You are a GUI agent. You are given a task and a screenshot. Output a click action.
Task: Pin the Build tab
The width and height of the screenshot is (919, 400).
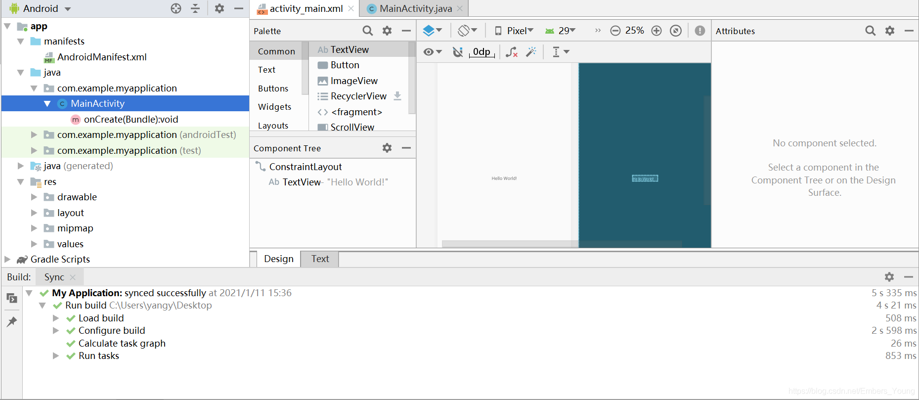[12, 322]
